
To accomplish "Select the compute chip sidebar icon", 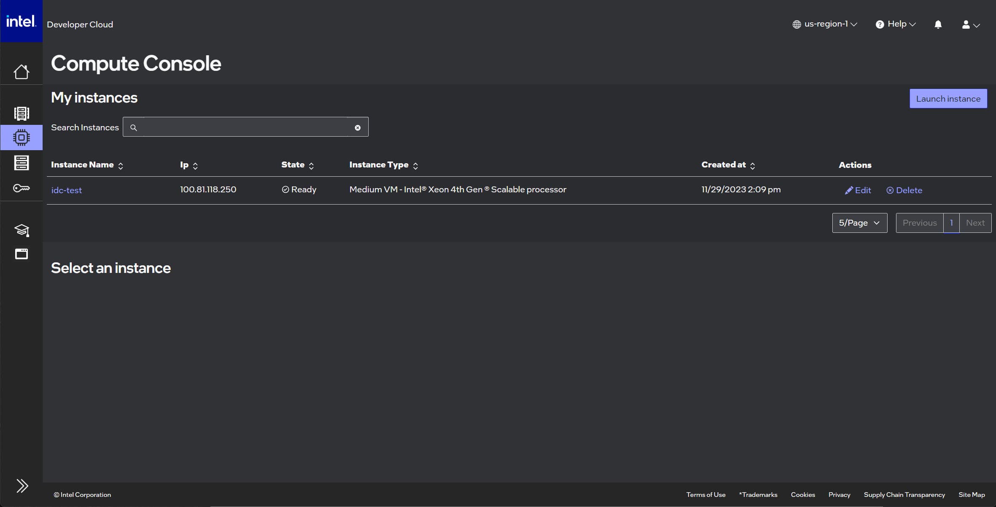I will 21,138.
